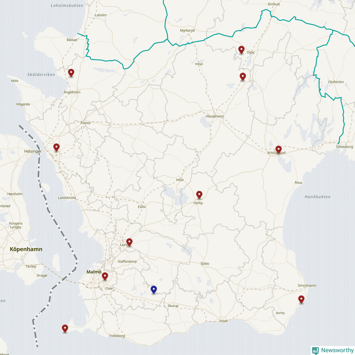Open the red marker above Hörby
Viewport: 355px width, 355px height.
coord(199,195)
